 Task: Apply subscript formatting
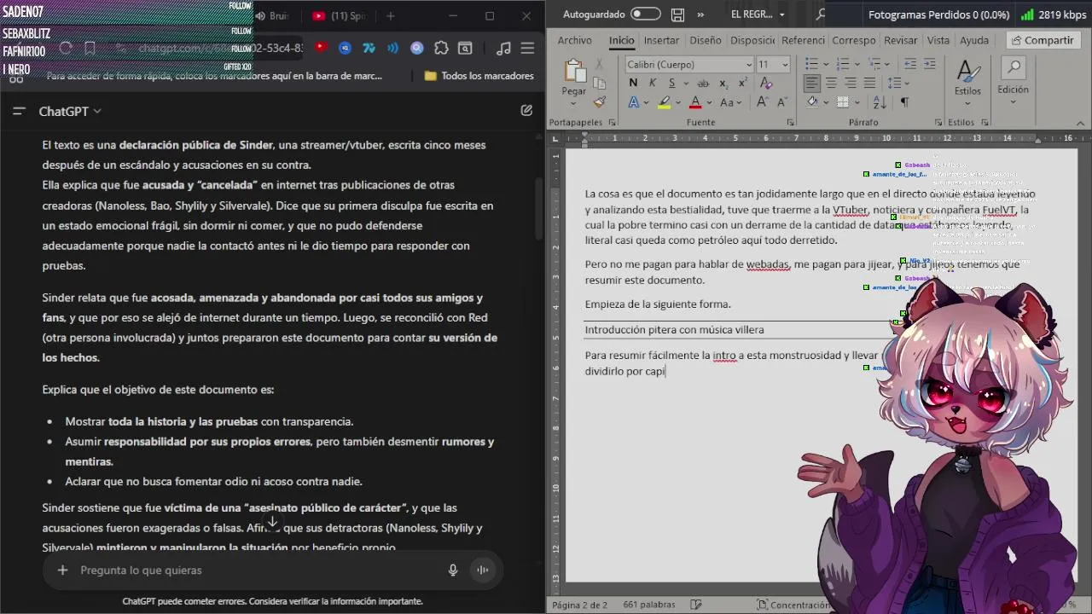pyautogui.click(x=723, y=83)
